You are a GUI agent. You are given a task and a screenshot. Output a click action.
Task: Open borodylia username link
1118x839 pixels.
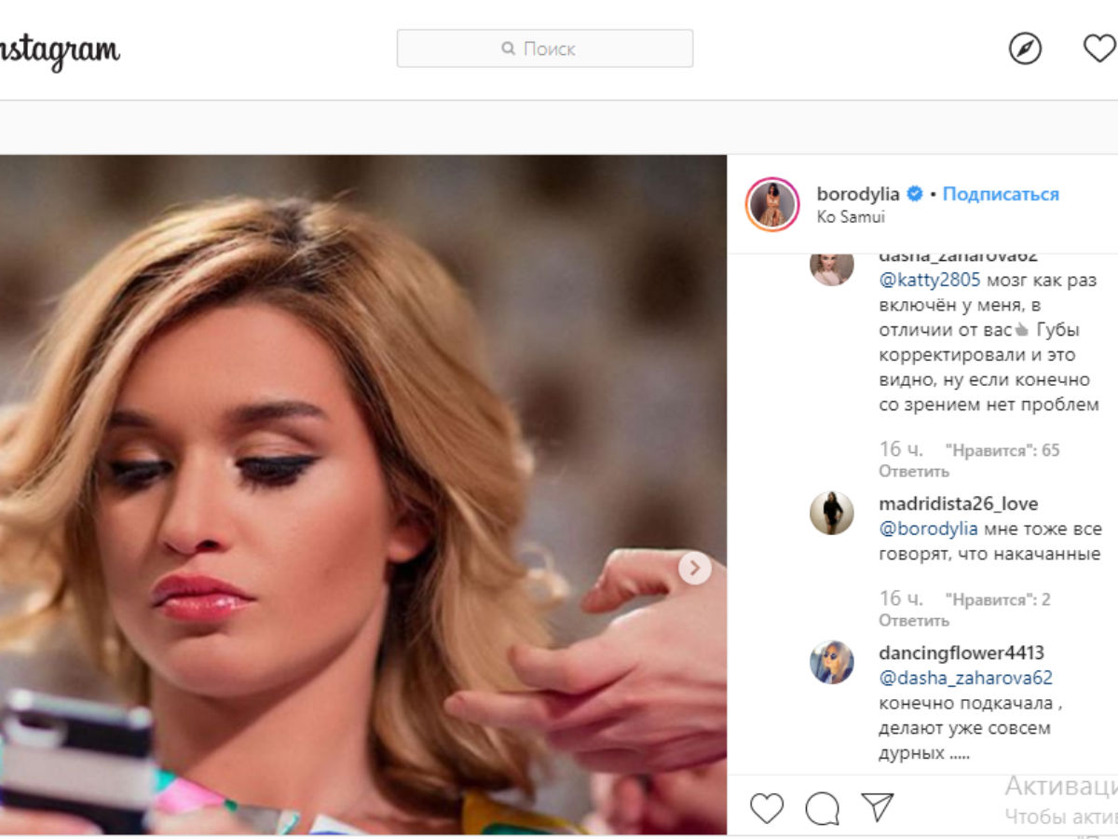(857, 194)
